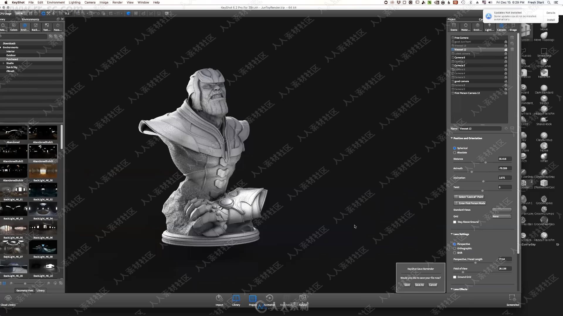
Task: Click the Select "Look at" Point button
Action: click(x=469, y=197)
